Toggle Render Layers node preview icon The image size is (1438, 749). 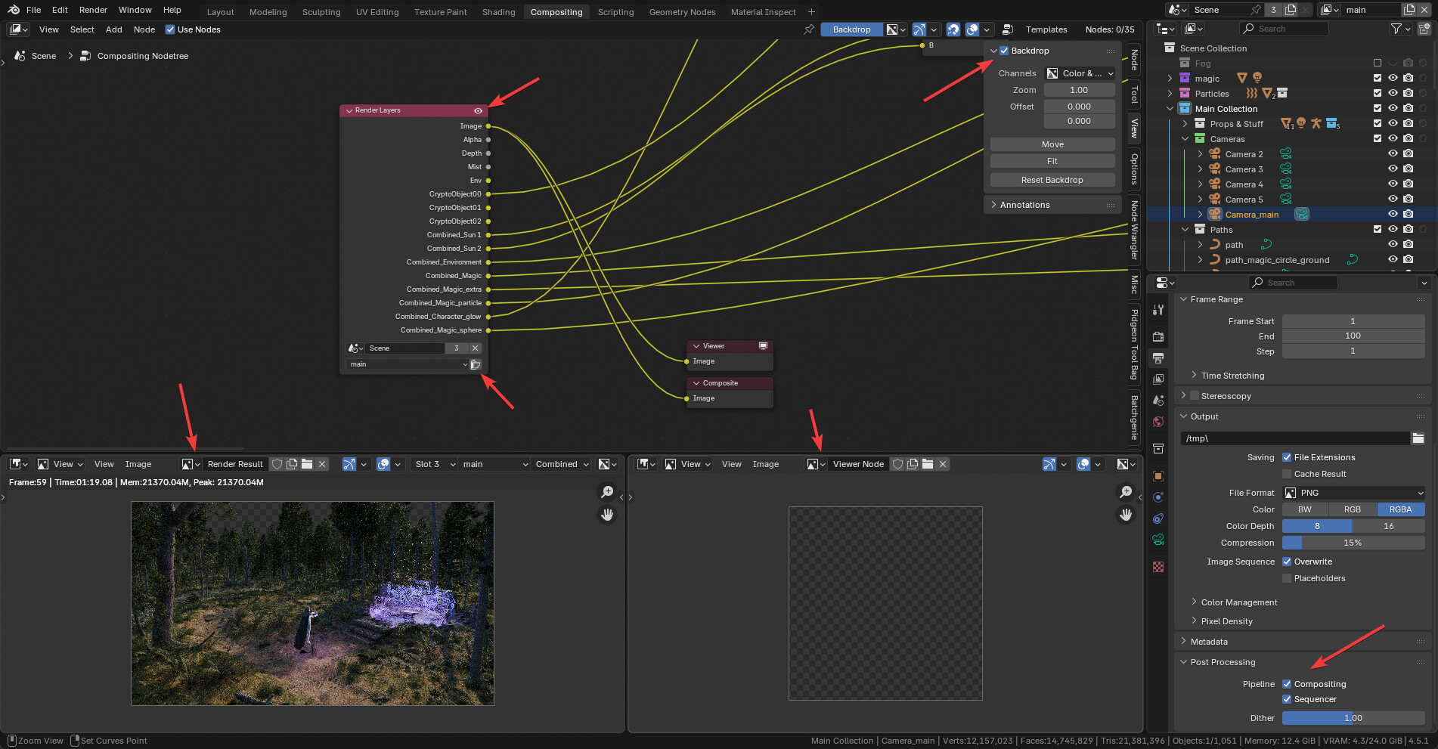[478, 110]
